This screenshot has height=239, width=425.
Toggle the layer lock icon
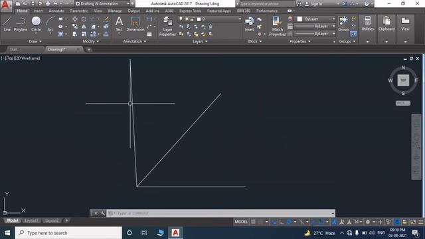click(x=192, y=19)
